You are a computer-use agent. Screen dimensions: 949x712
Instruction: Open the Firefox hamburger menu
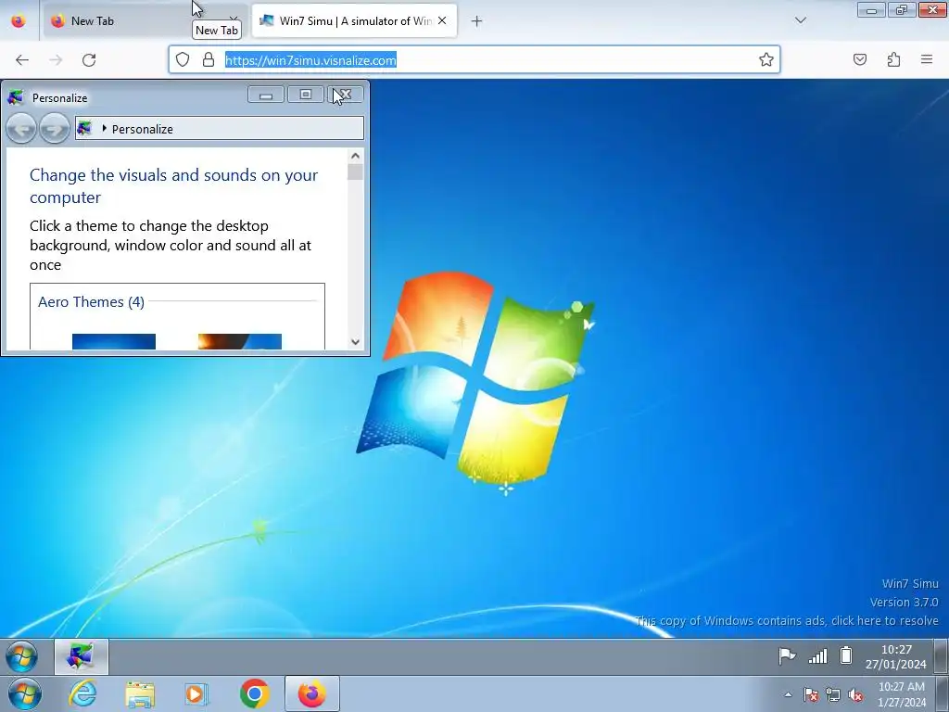click(x=927, y=59)
